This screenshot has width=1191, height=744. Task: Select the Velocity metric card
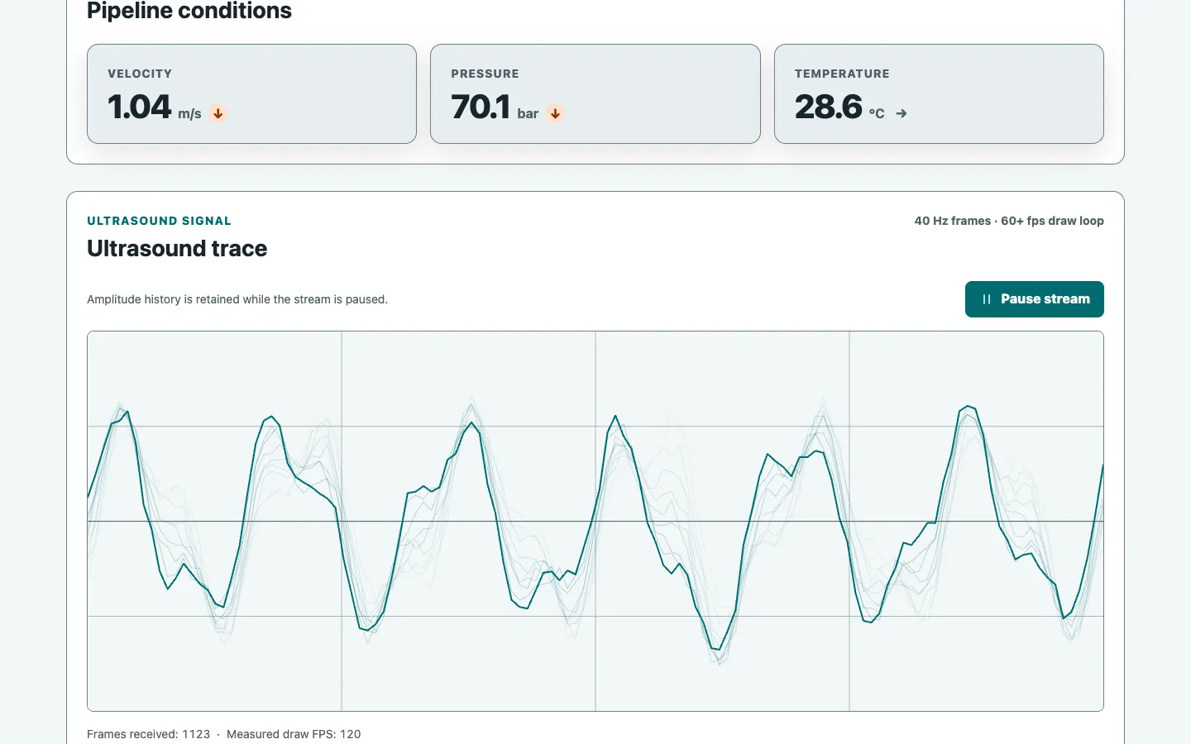[251, 93]
